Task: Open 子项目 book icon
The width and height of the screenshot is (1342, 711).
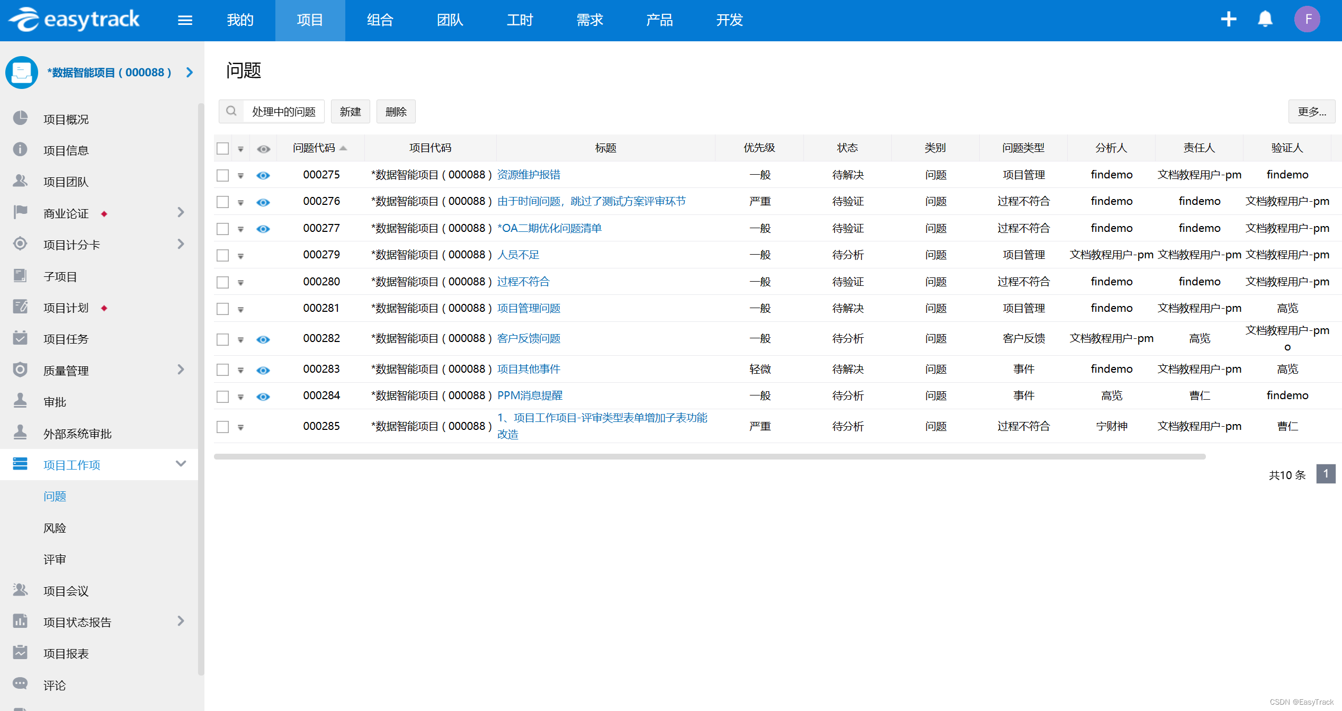Action: click(x=20, y=275)
